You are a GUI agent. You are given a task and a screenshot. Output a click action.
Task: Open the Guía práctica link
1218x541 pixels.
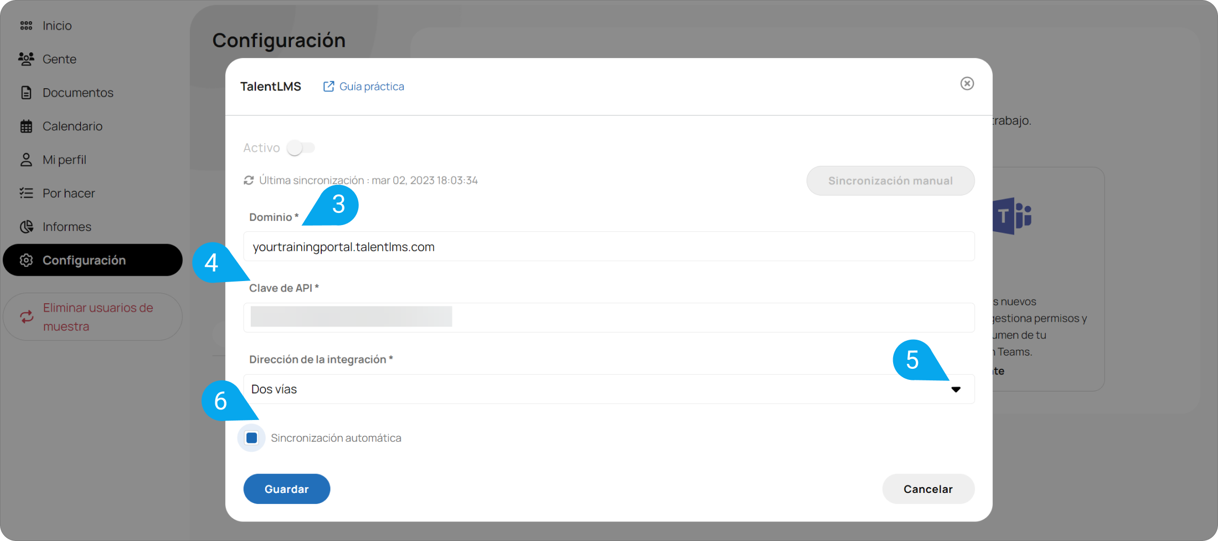pyautogui.click(x=371, y=86)
